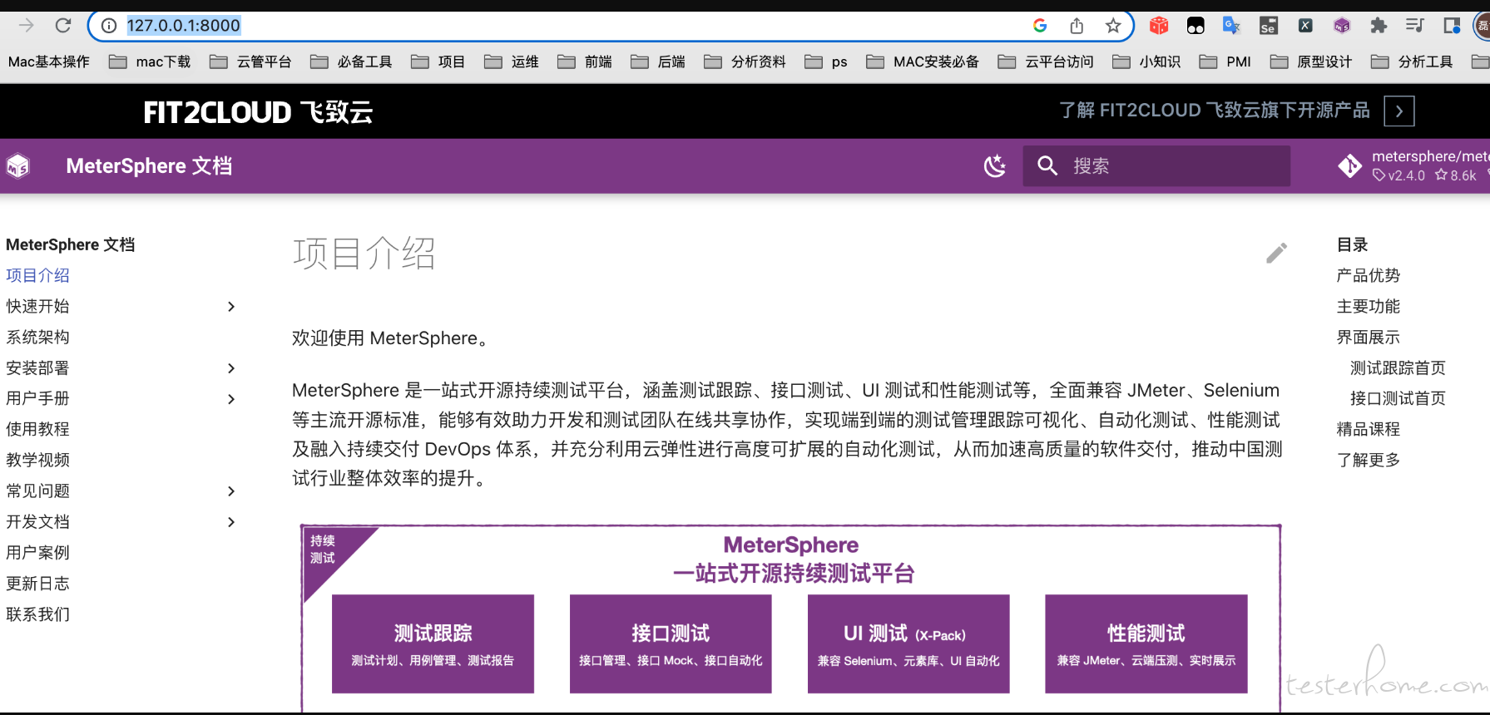The height and width of the screenshot is (715, 1490).
Task: Bookmark this page with the star icon
Action: coord(1113,26)
